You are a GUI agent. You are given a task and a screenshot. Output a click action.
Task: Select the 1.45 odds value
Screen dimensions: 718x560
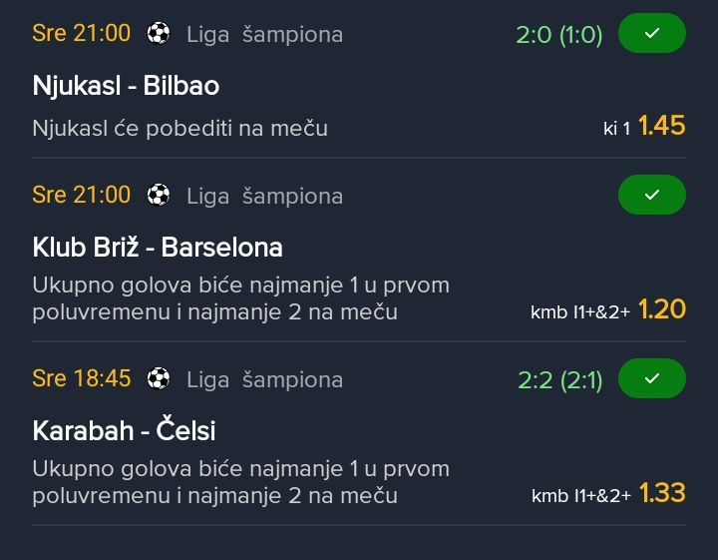tap(662, 126)
